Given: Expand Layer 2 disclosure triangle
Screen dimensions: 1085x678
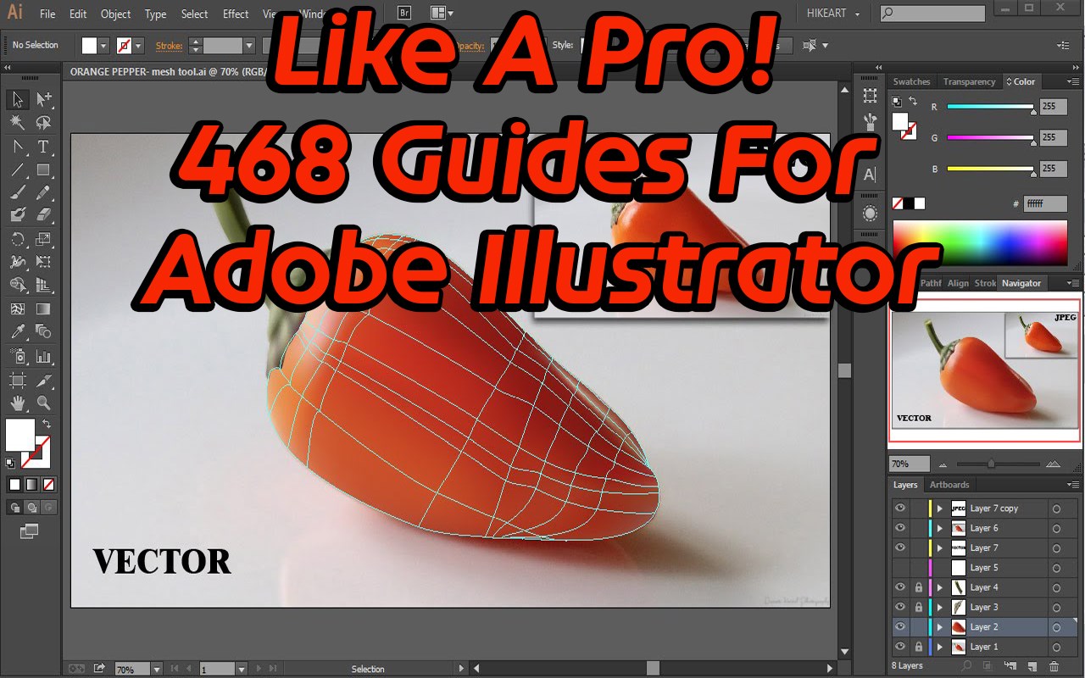Looking at the screenshot, I should (x=939, y=627).
